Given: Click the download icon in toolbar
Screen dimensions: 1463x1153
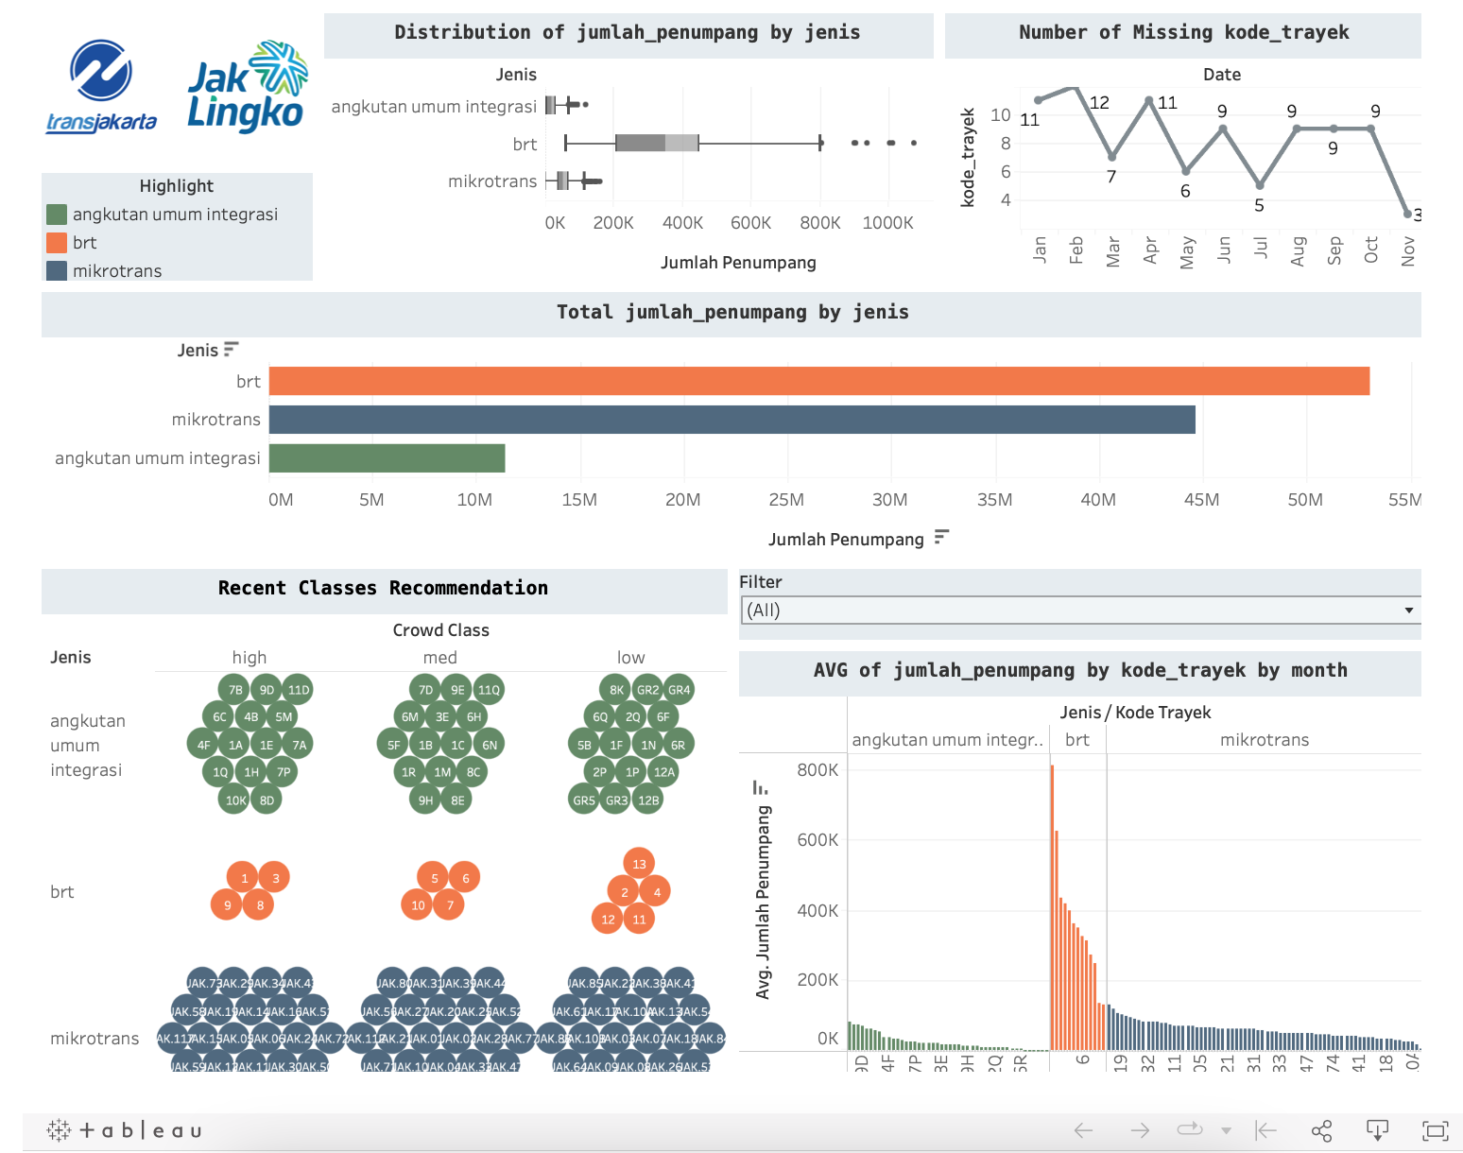Looking at the screenshot, I should [1378, 1130].
